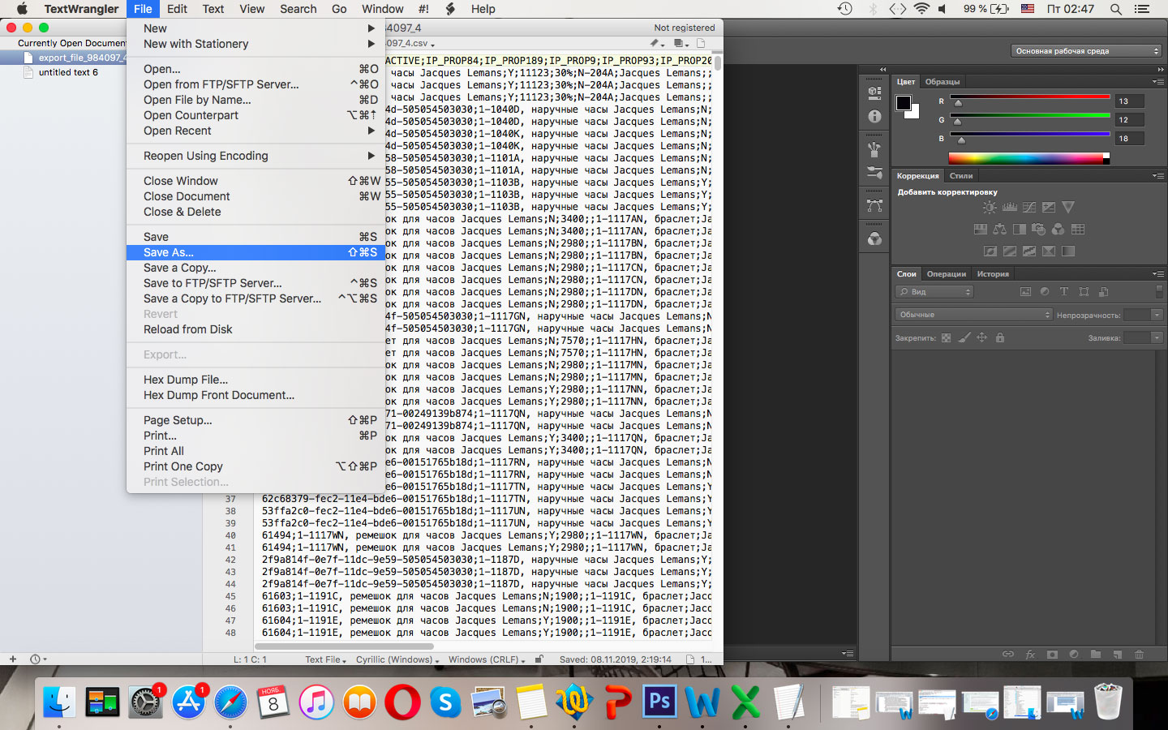Open the Reopen Using Encoding submenu
1168x730 pixels.
pyautogui.click(x=255, y=156)
